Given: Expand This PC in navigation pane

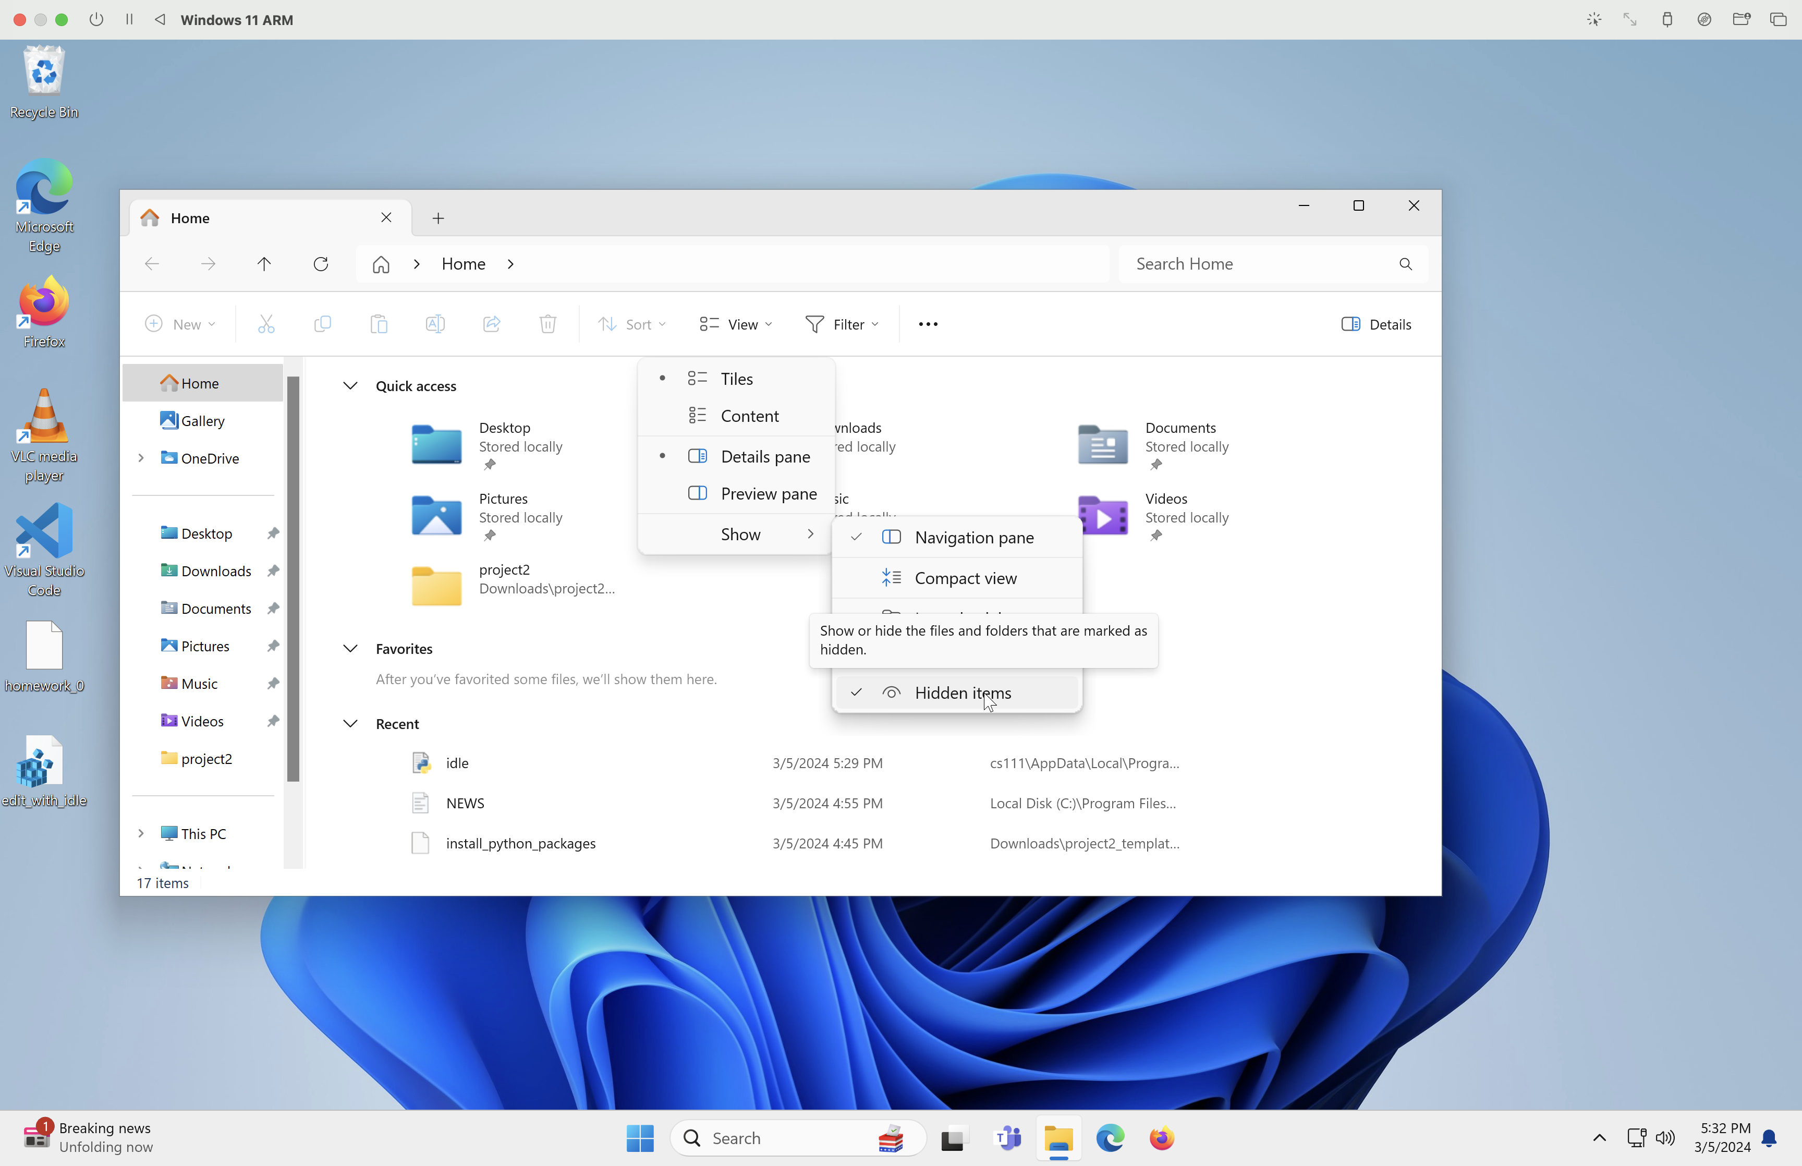Looking at the screenshot, I should pyautogui.click(x=141, y=834).
